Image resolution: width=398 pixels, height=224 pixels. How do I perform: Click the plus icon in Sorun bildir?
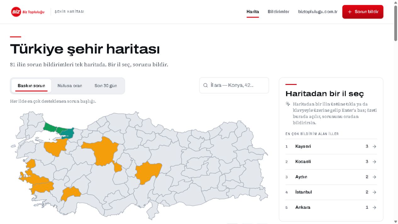pyautogui.click(x=350, y=12)
